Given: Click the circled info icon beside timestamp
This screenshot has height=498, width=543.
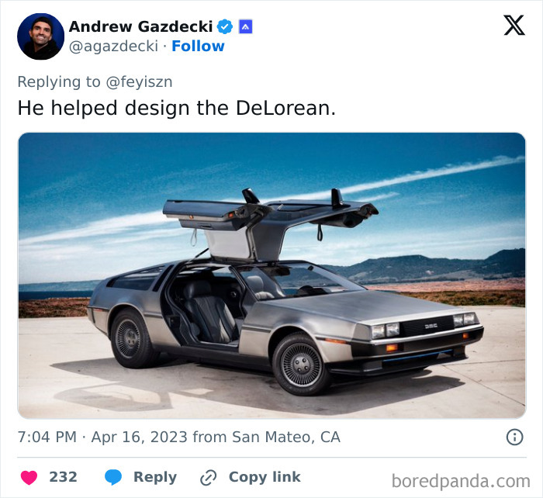Looking at the screenshot, I should click(514, 437).
